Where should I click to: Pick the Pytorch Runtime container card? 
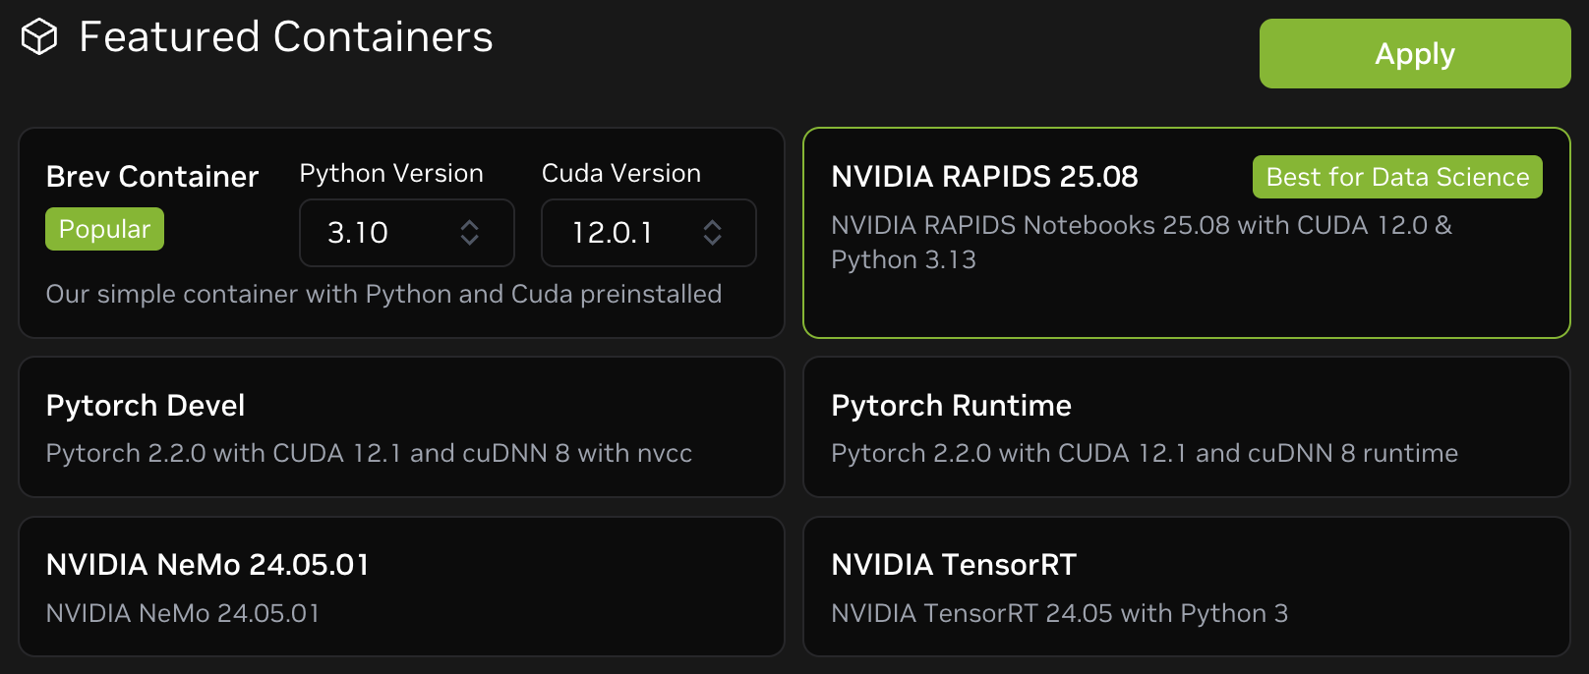[x=1186, y=426]
